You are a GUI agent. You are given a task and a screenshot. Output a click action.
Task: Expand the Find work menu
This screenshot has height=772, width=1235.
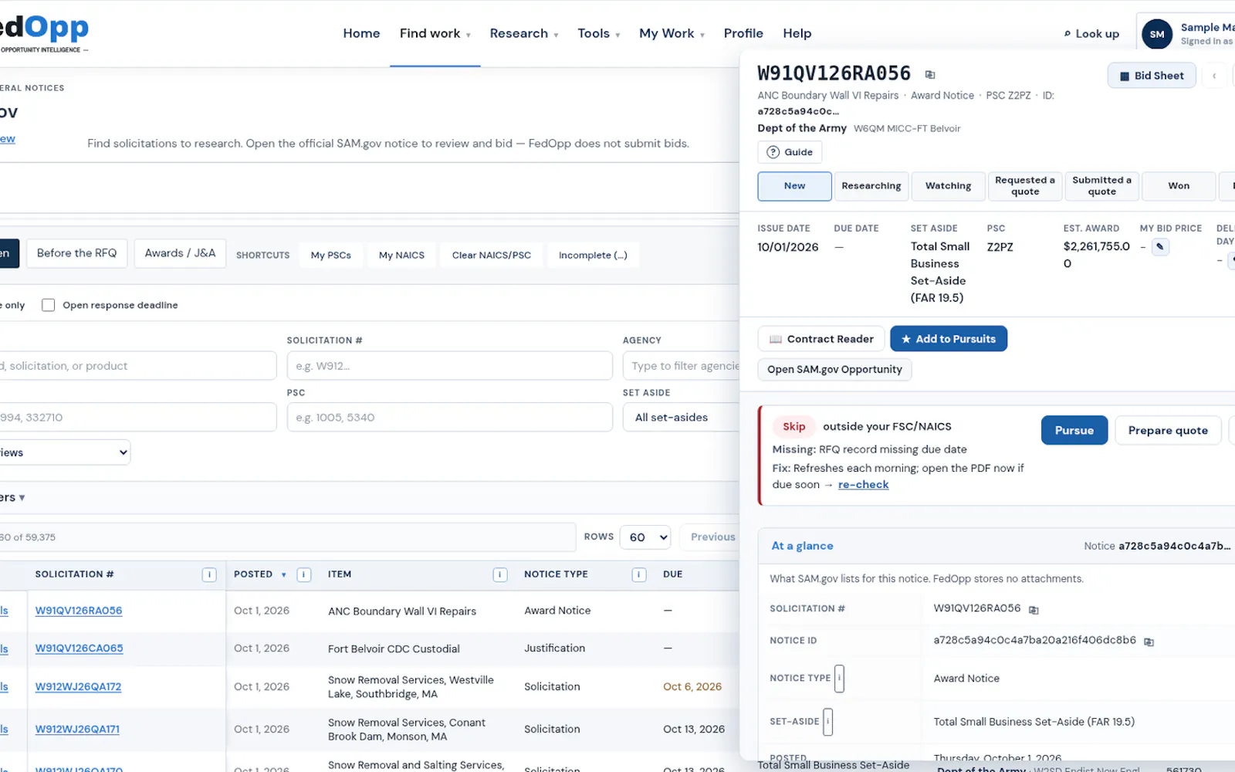[x=435, y=33]
